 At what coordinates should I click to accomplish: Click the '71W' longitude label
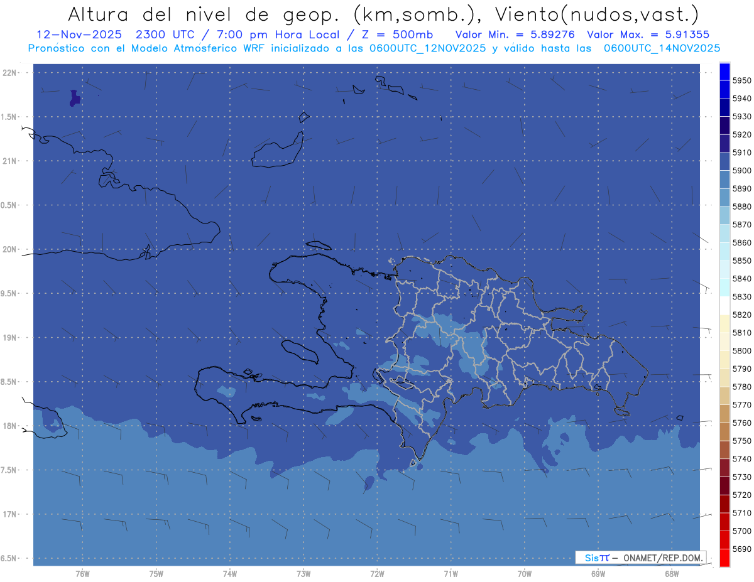(x=451, y=574)
